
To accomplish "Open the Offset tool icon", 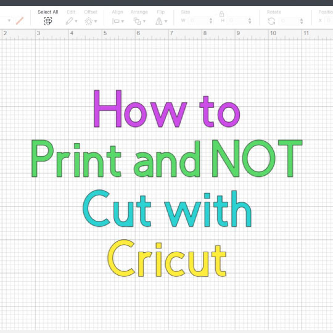I will coord(89,21).
